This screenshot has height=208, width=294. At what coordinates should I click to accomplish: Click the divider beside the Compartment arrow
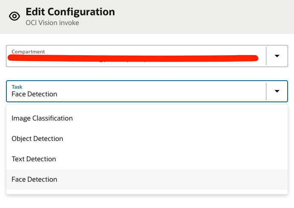coord(266,56)
